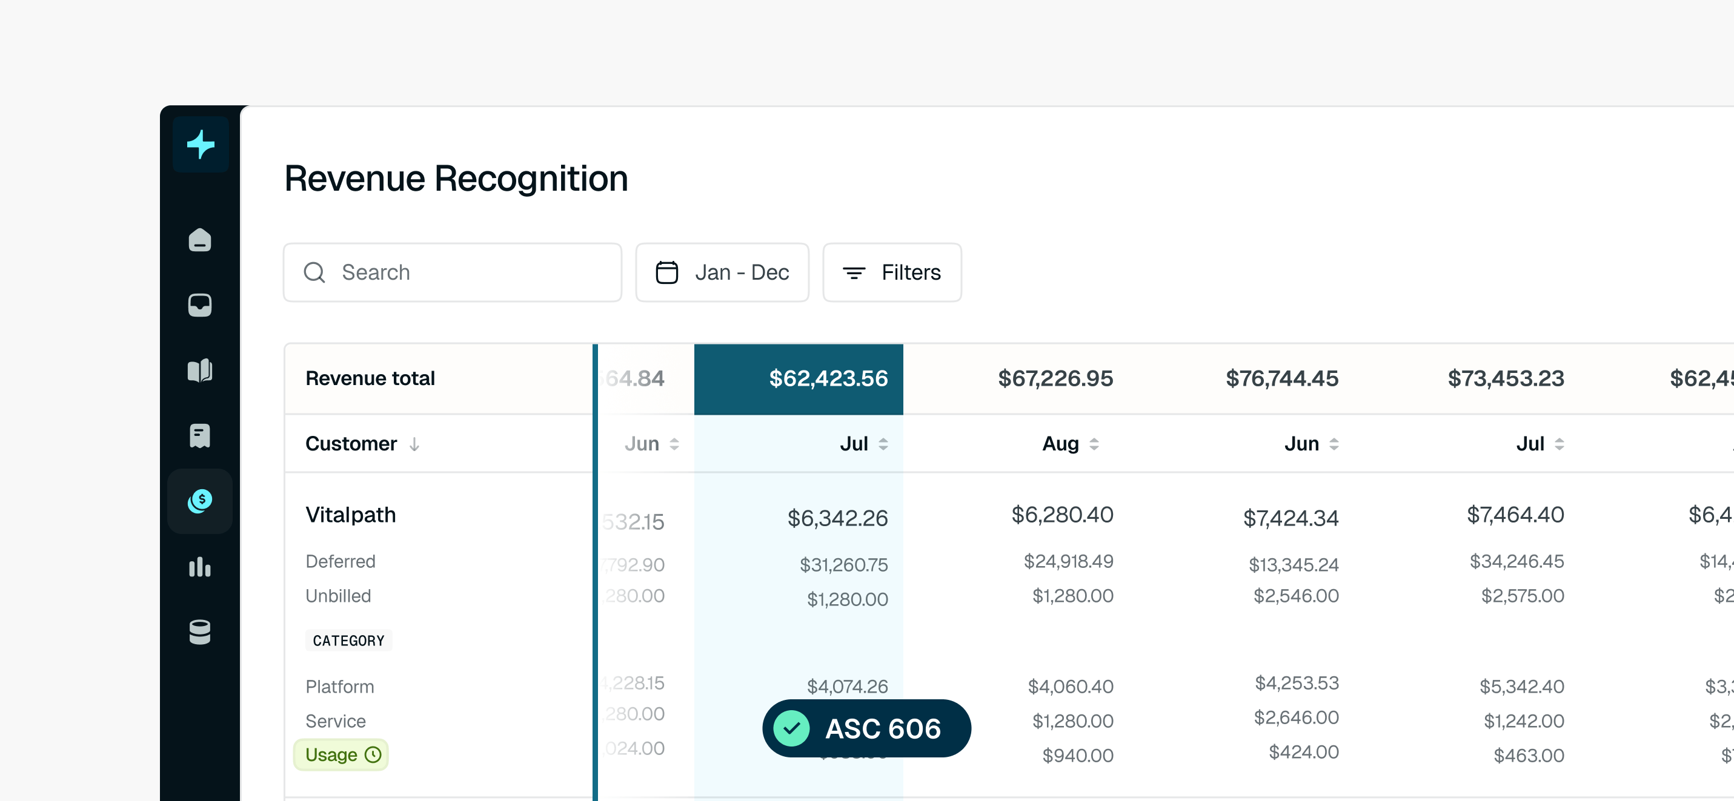Open the book ledger icon in sidebar

[x=200, y=370]
